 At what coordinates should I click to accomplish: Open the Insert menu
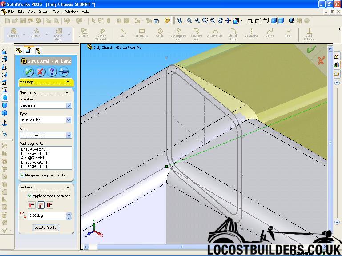tap(44, 12)
